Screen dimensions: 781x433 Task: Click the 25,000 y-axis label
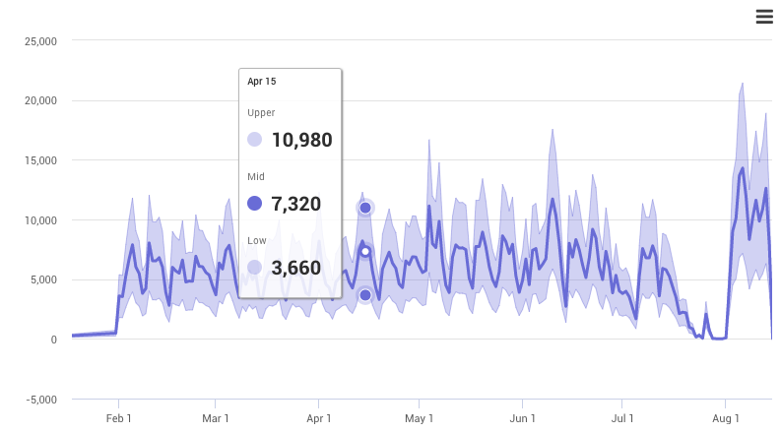pyautogui.click(x=40, y=41)
